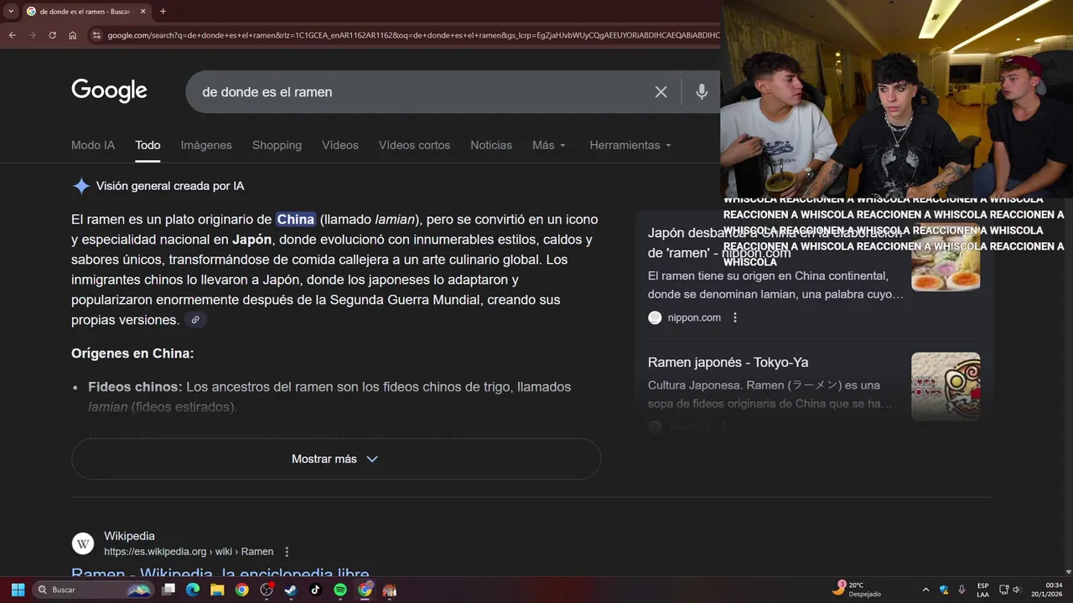
Task: Open Task View from the taskbar
Action: [x=168, y=590]
